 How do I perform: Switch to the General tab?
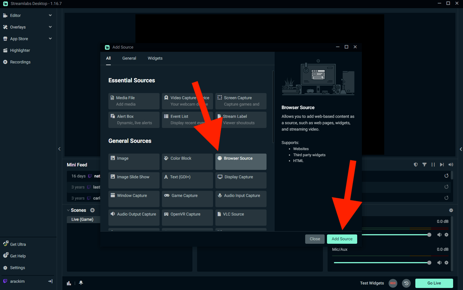(x=129, y=58)
